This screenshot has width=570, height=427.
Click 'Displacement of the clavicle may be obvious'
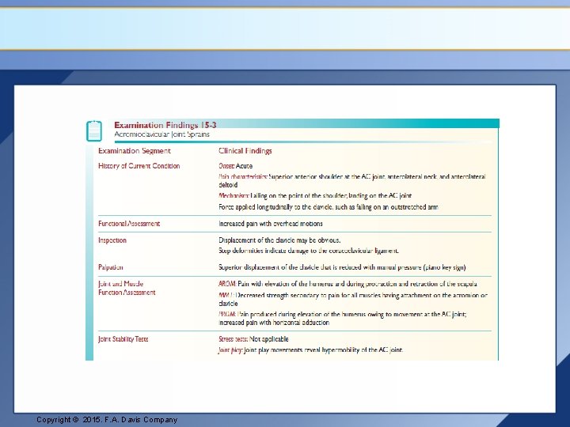pos(279,240)
